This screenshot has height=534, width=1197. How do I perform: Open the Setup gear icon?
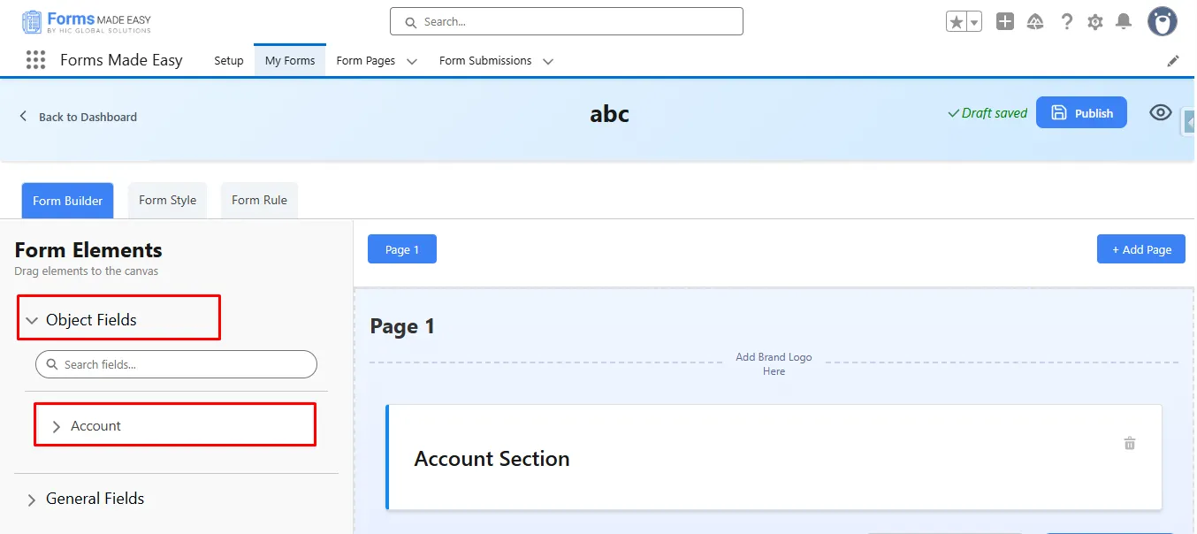click(x=1095, y=22)
